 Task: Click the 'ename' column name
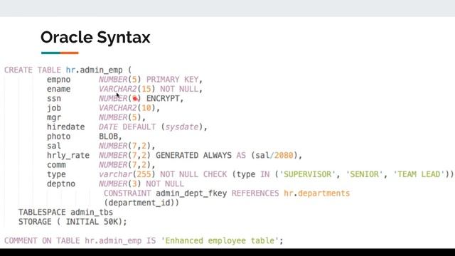click(58, 89)
